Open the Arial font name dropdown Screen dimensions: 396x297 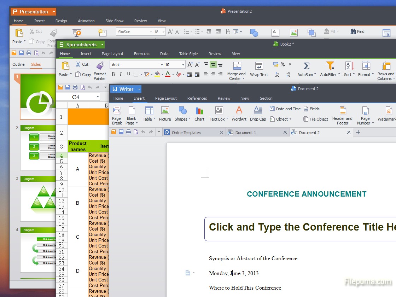(x=162, y=65)
